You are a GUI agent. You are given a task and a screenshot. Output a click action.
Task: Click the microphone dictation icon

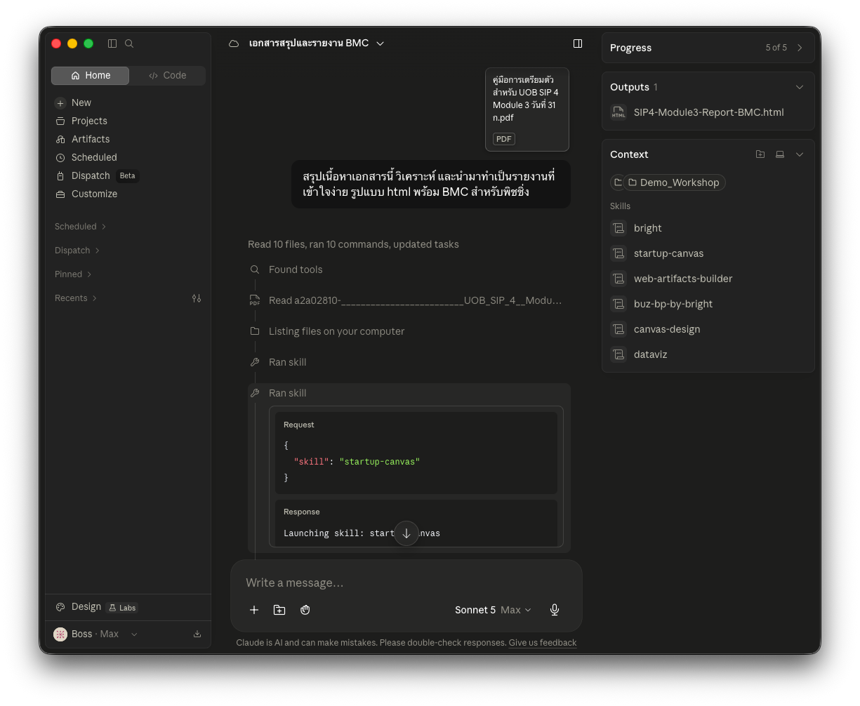[555, 610]
